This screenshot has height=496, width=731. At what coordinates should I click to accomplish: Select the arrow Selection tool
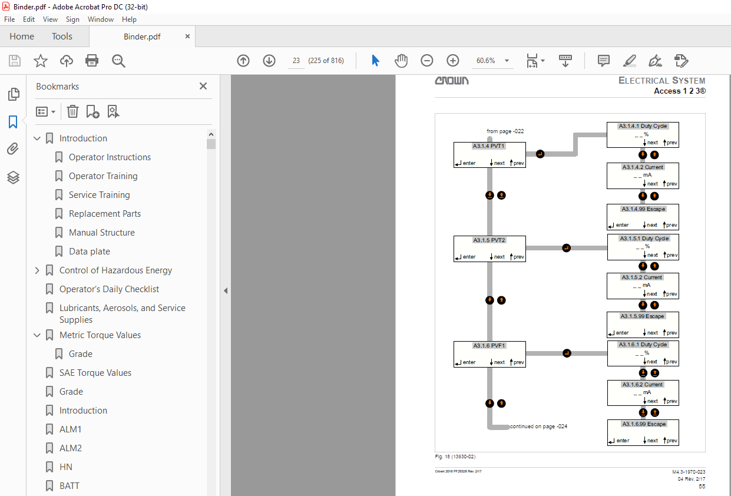(375, 61)
